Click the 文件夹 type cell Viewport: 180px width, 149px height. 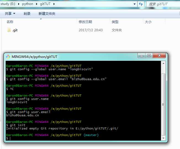coord(117,30)
